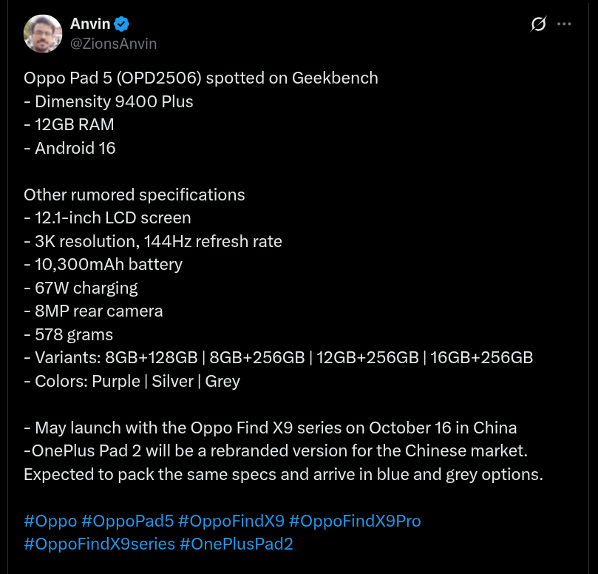Follow the #OppoPad5 hashtag link
This screenshot has height=574, width=598.
click(x=127, y=521)
